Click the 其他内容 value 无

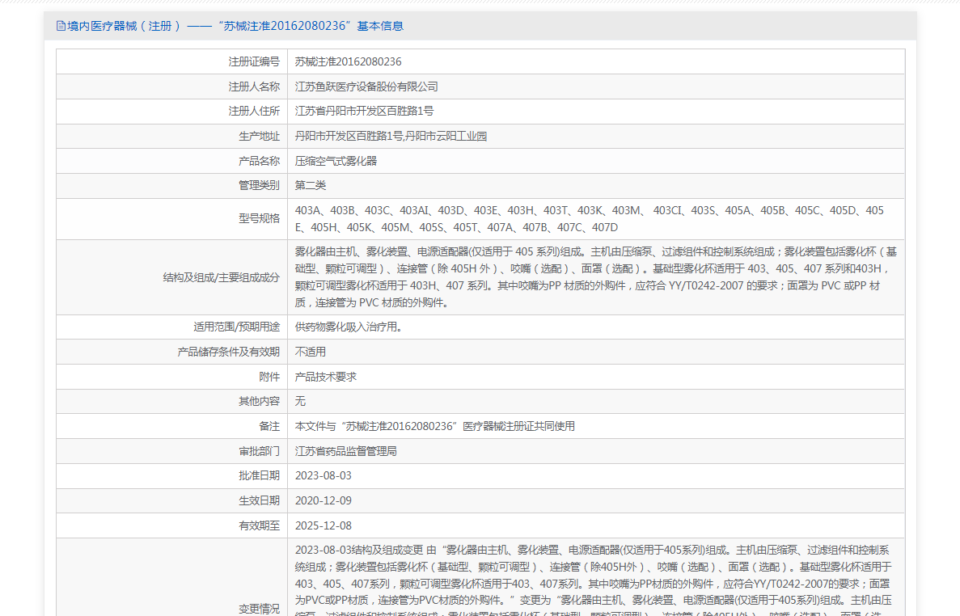coord(300,401)
